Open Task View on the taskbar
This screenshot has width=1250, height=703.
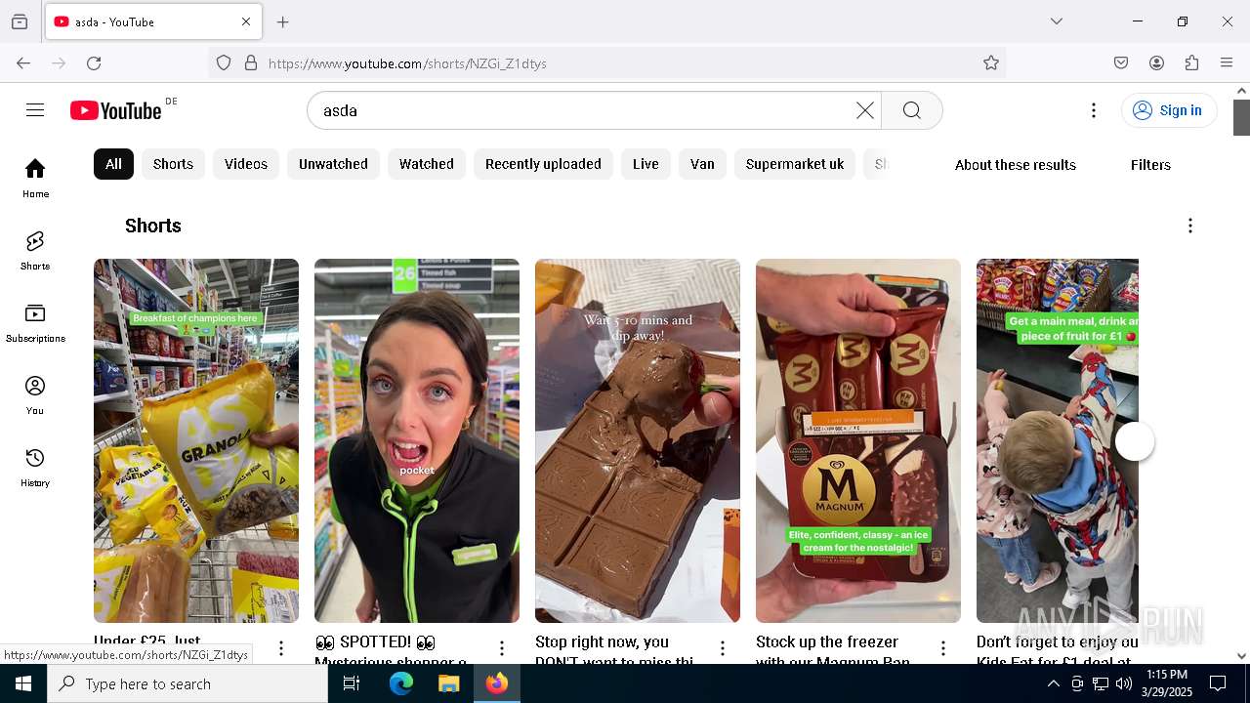pos(352,683)
